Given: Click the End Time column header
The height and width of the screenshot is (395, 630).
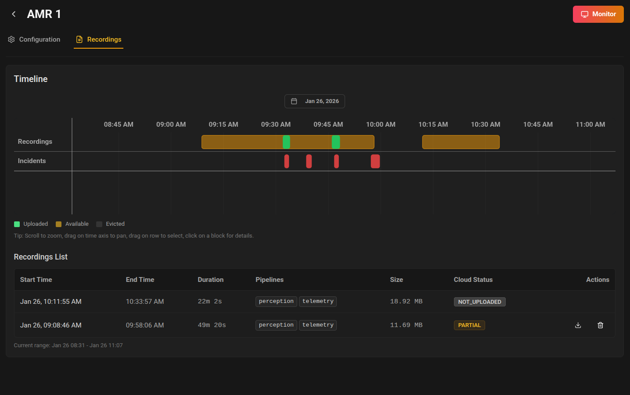Looking at the screenshot, I should 140,280.
